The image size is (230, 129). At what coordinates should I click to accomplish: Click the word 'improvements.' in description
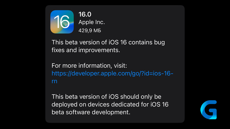click(99, 50)
